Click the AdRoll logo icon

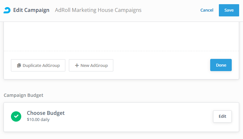coord(7,10)
